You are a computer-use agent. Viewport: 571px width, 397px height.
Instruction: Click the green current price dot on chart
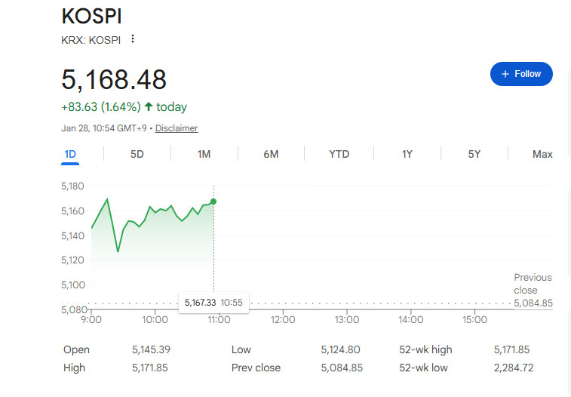(213, 202)
